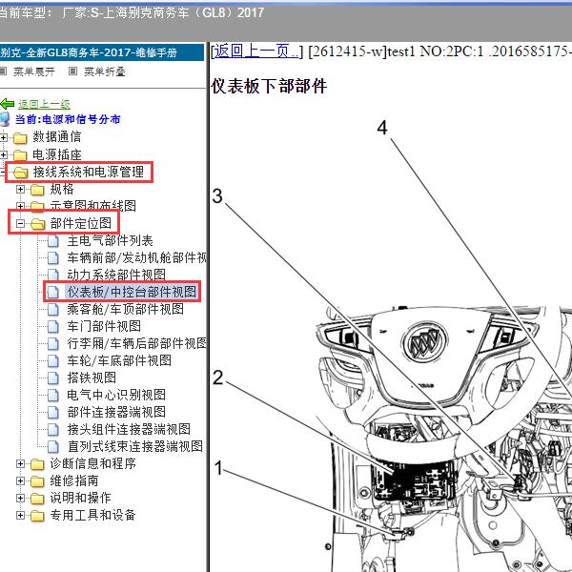The image size is (572, 572).
Task: Select the 接线系统和电源管理 folder label
Action: [x=89, y=172]
